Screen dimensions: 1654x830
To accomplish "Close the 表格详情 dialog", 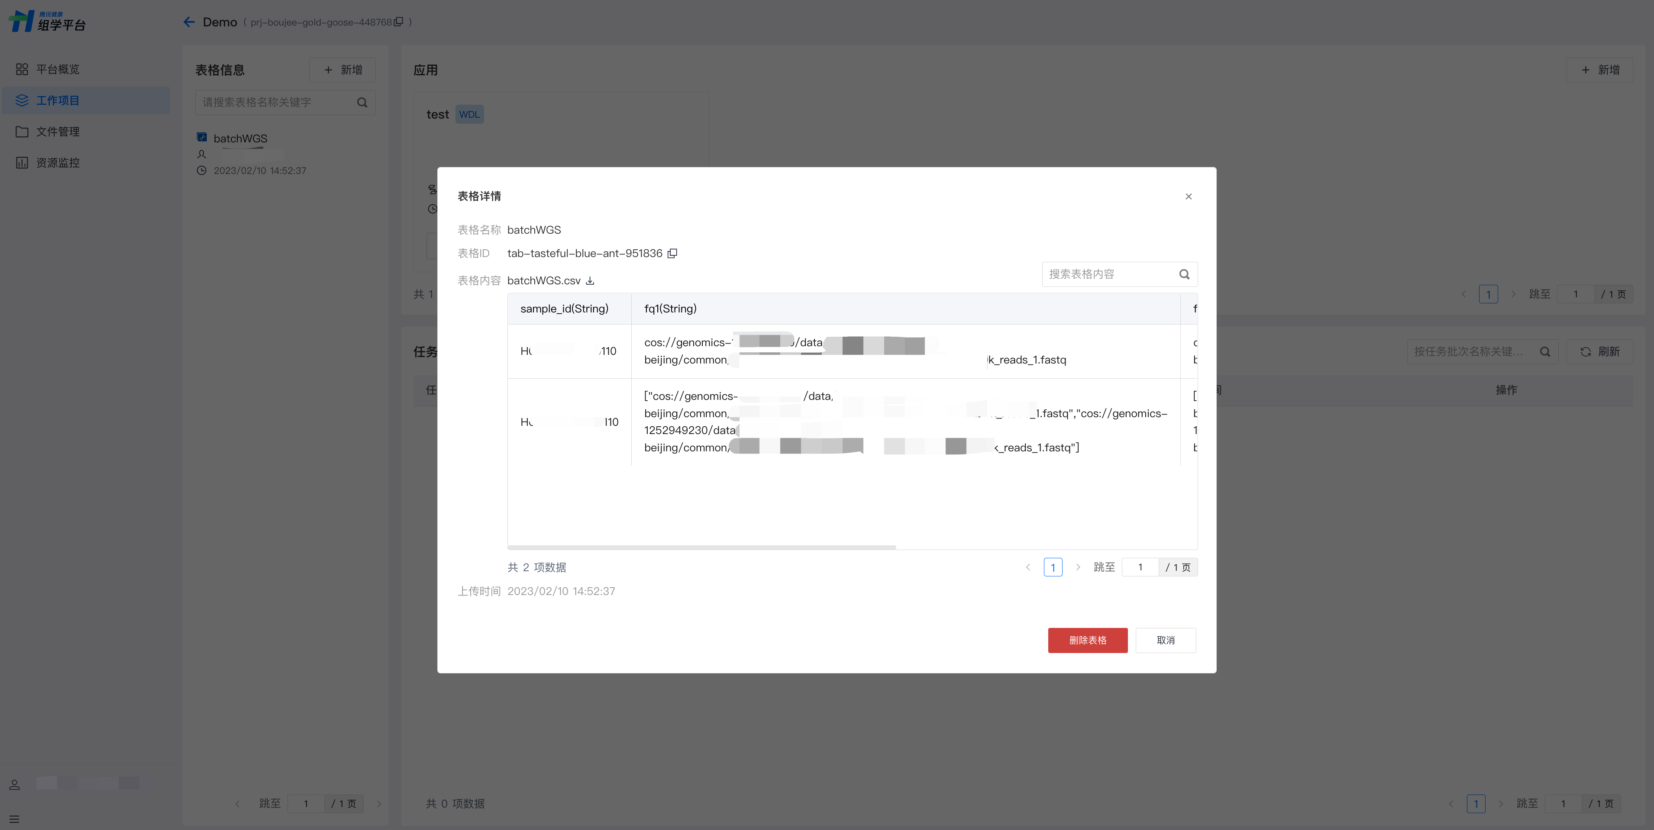I will (x=1188, y=196).
